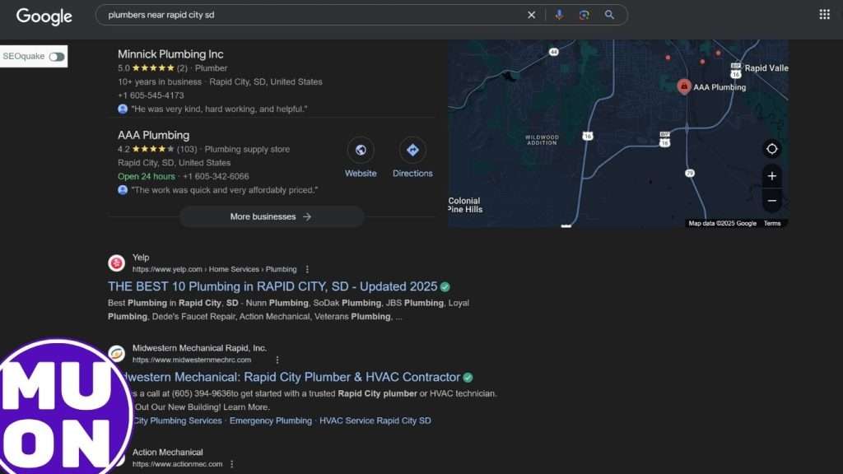Viewport: 843px width, 474px height.
Task: Open Emergency Plumbing sitelink
Action: coord(270,421)
